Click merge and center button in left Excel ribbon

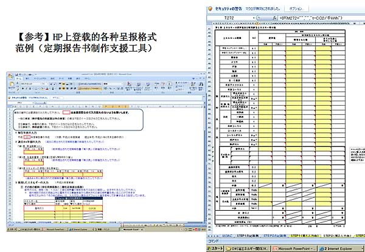tap(89, 89)
